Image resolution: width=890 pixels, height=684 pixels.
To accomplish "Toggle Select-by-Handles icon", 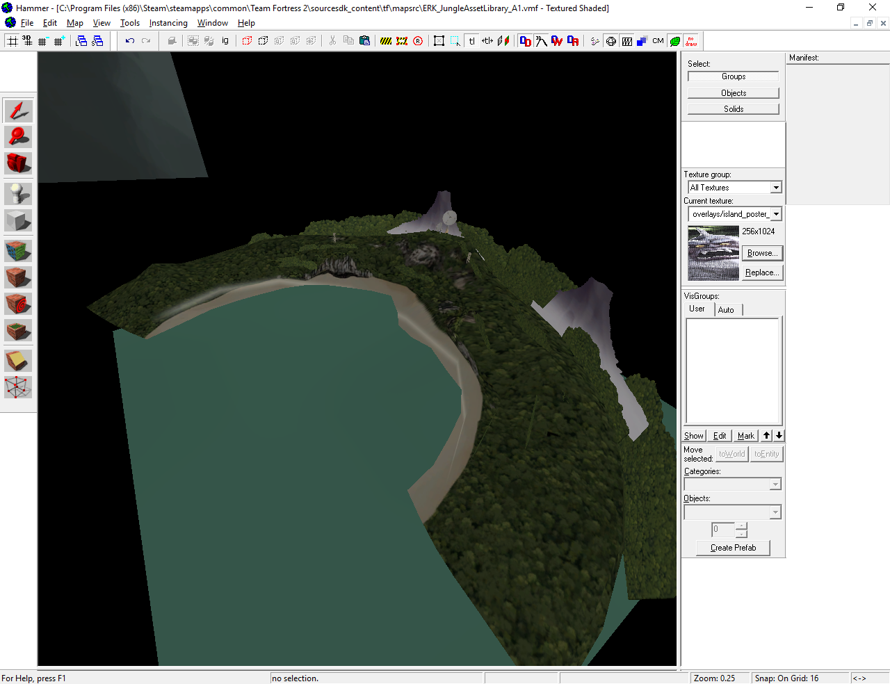I will pyautogui.click(x=439, y=41).
